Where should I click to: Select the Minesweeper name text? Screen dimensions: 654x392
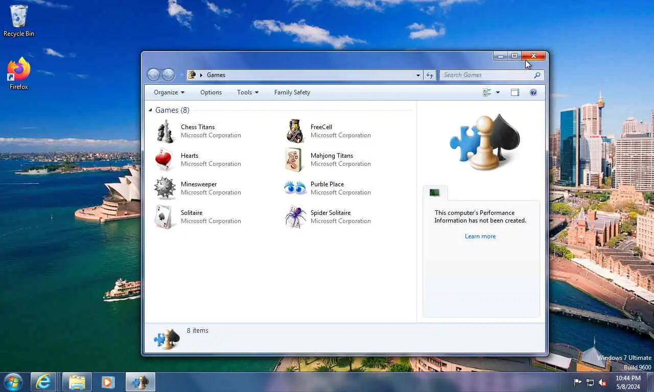199,184
